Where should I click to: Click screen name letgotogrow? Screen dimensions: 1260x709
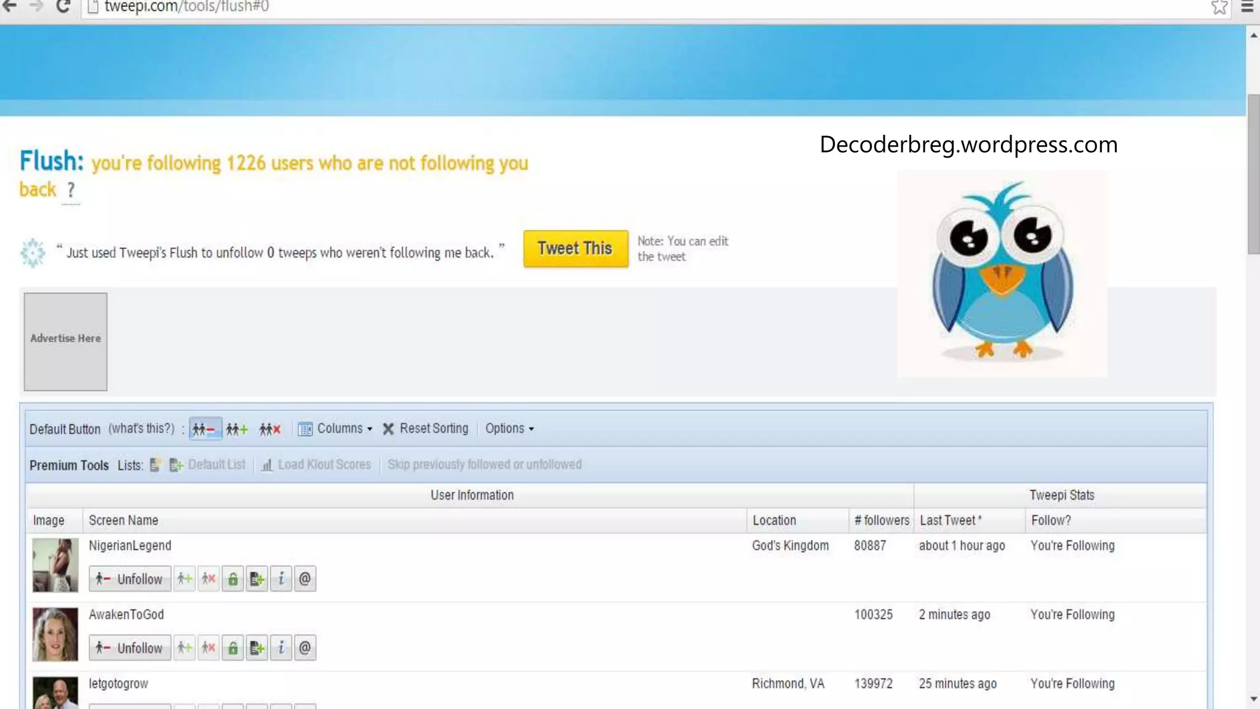(x=118, y=684)
